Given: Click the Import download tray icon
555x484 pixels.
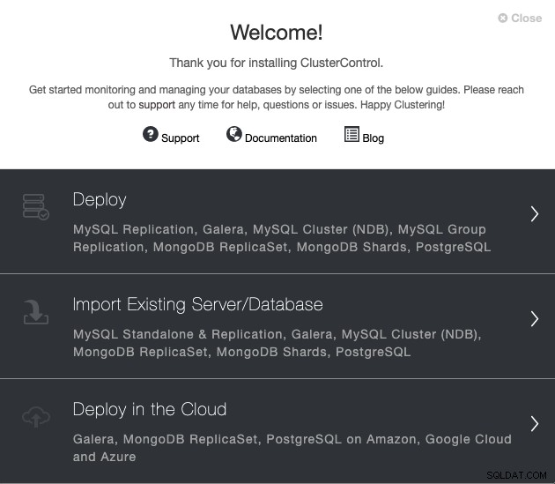Looking at the screenshot, I should (x=36, y=312).
